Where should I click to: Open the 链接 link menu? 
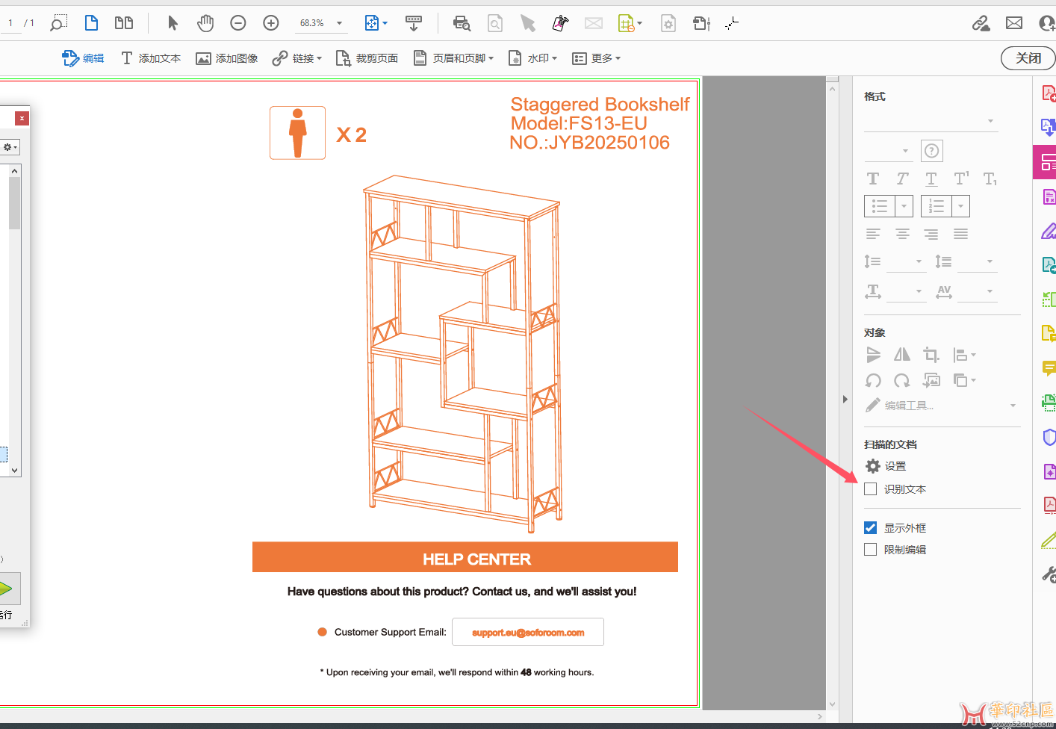pos(297,58)
